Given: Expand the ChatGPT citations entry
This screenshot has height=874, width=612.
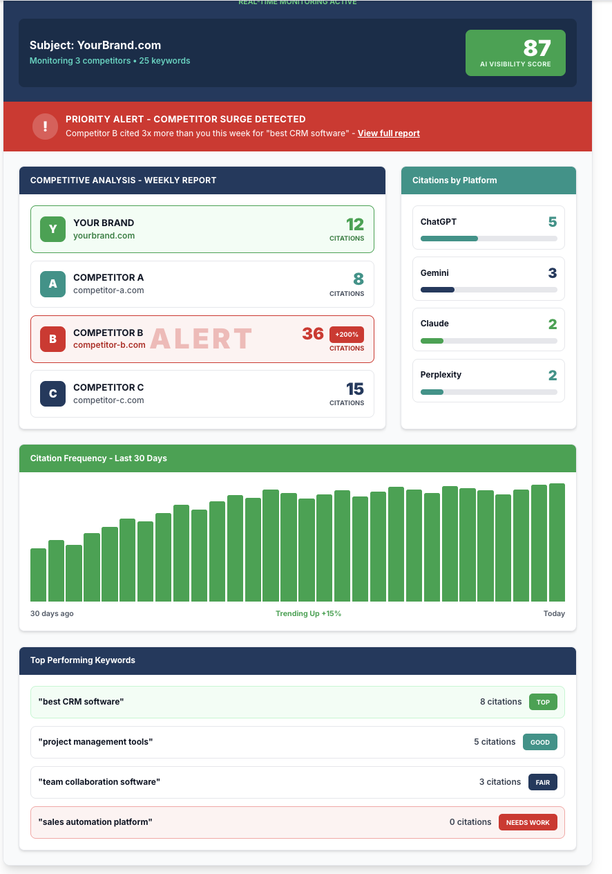Looking at the screenshot, I should tap(488, 227).
